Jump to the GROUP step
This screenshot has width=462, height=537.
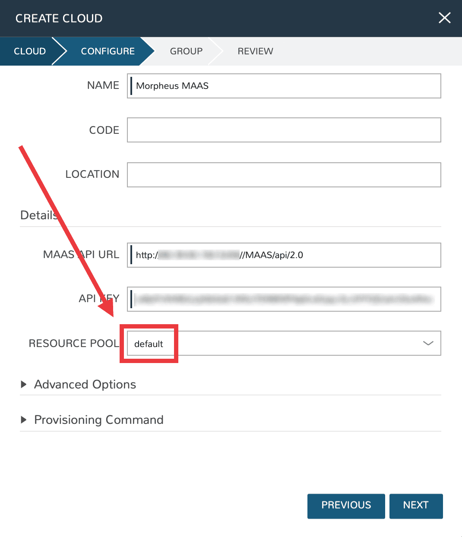(x=186, y=51)
